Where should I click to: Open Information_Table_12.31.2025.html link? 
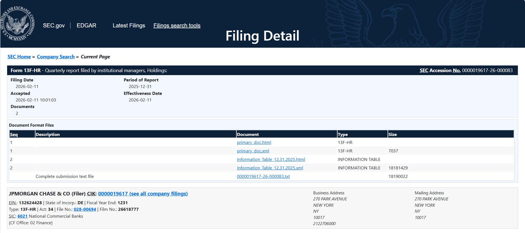click(x=271, y=160)
